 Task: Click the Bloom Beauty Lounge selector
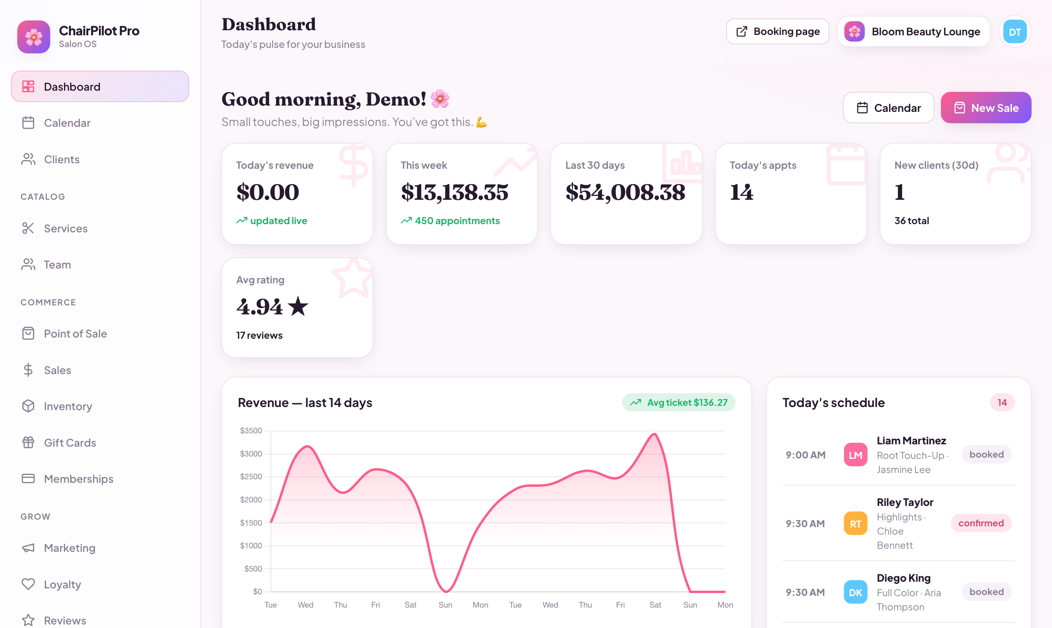(x=913, y=32)
